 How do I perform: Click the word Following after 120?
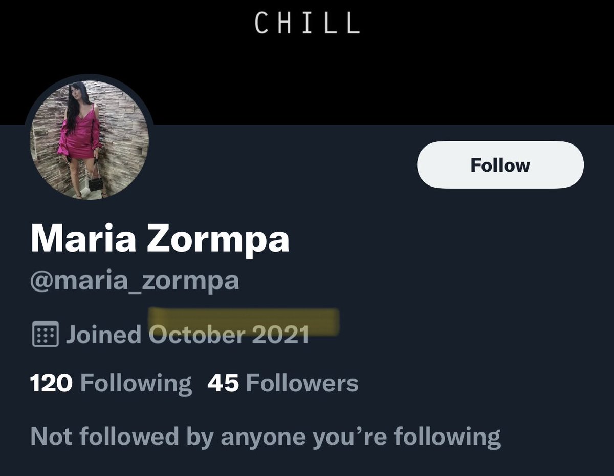[136, 384]
